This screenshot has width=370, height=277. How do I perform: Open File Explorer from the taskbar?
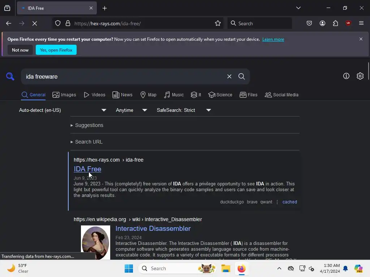click(225, 268)
